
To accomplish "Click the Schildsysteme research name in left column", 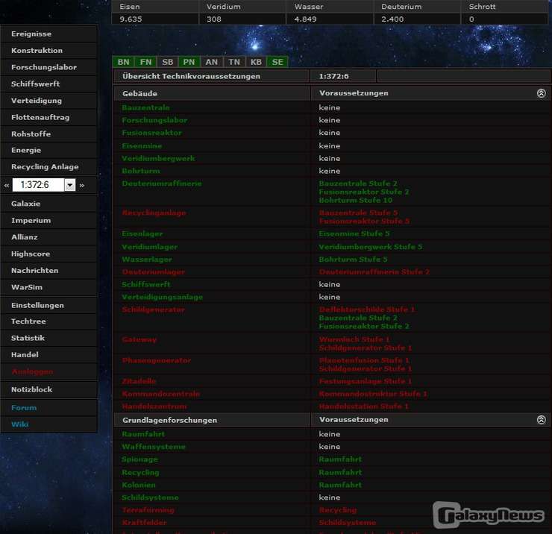I will 151,497.
